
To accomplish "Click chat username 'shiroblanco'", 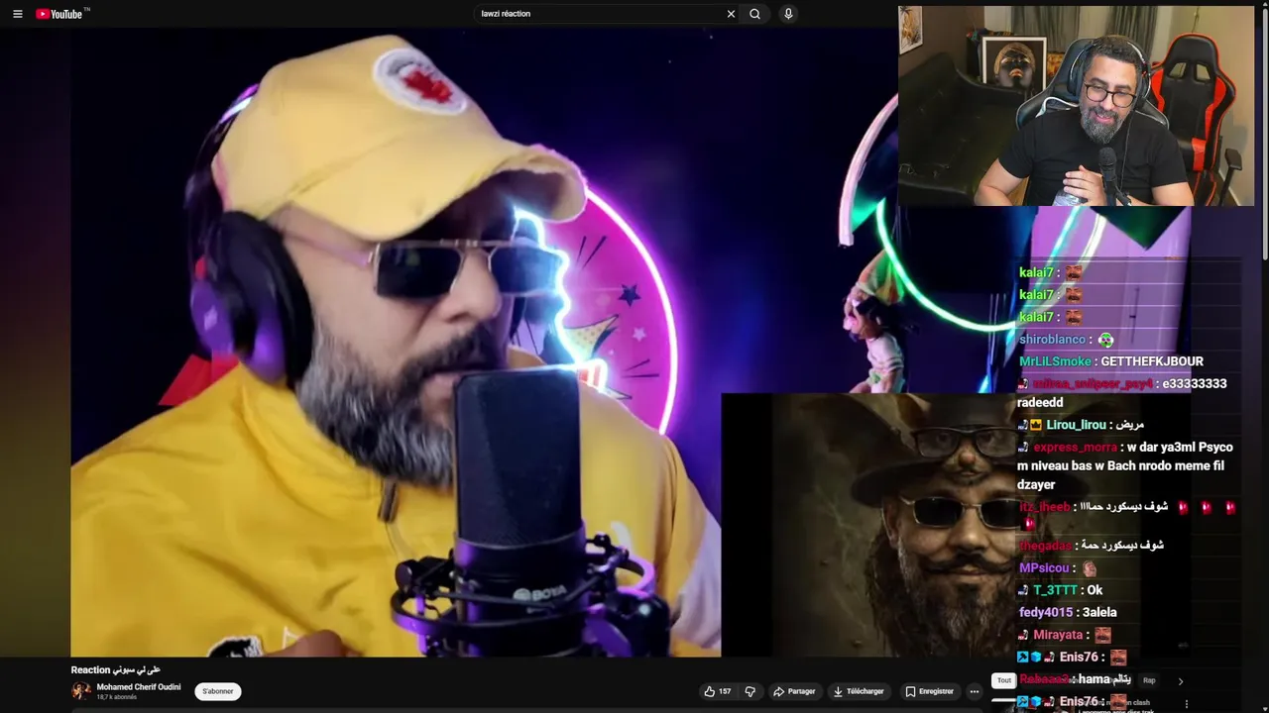I will pos(1052,340).
